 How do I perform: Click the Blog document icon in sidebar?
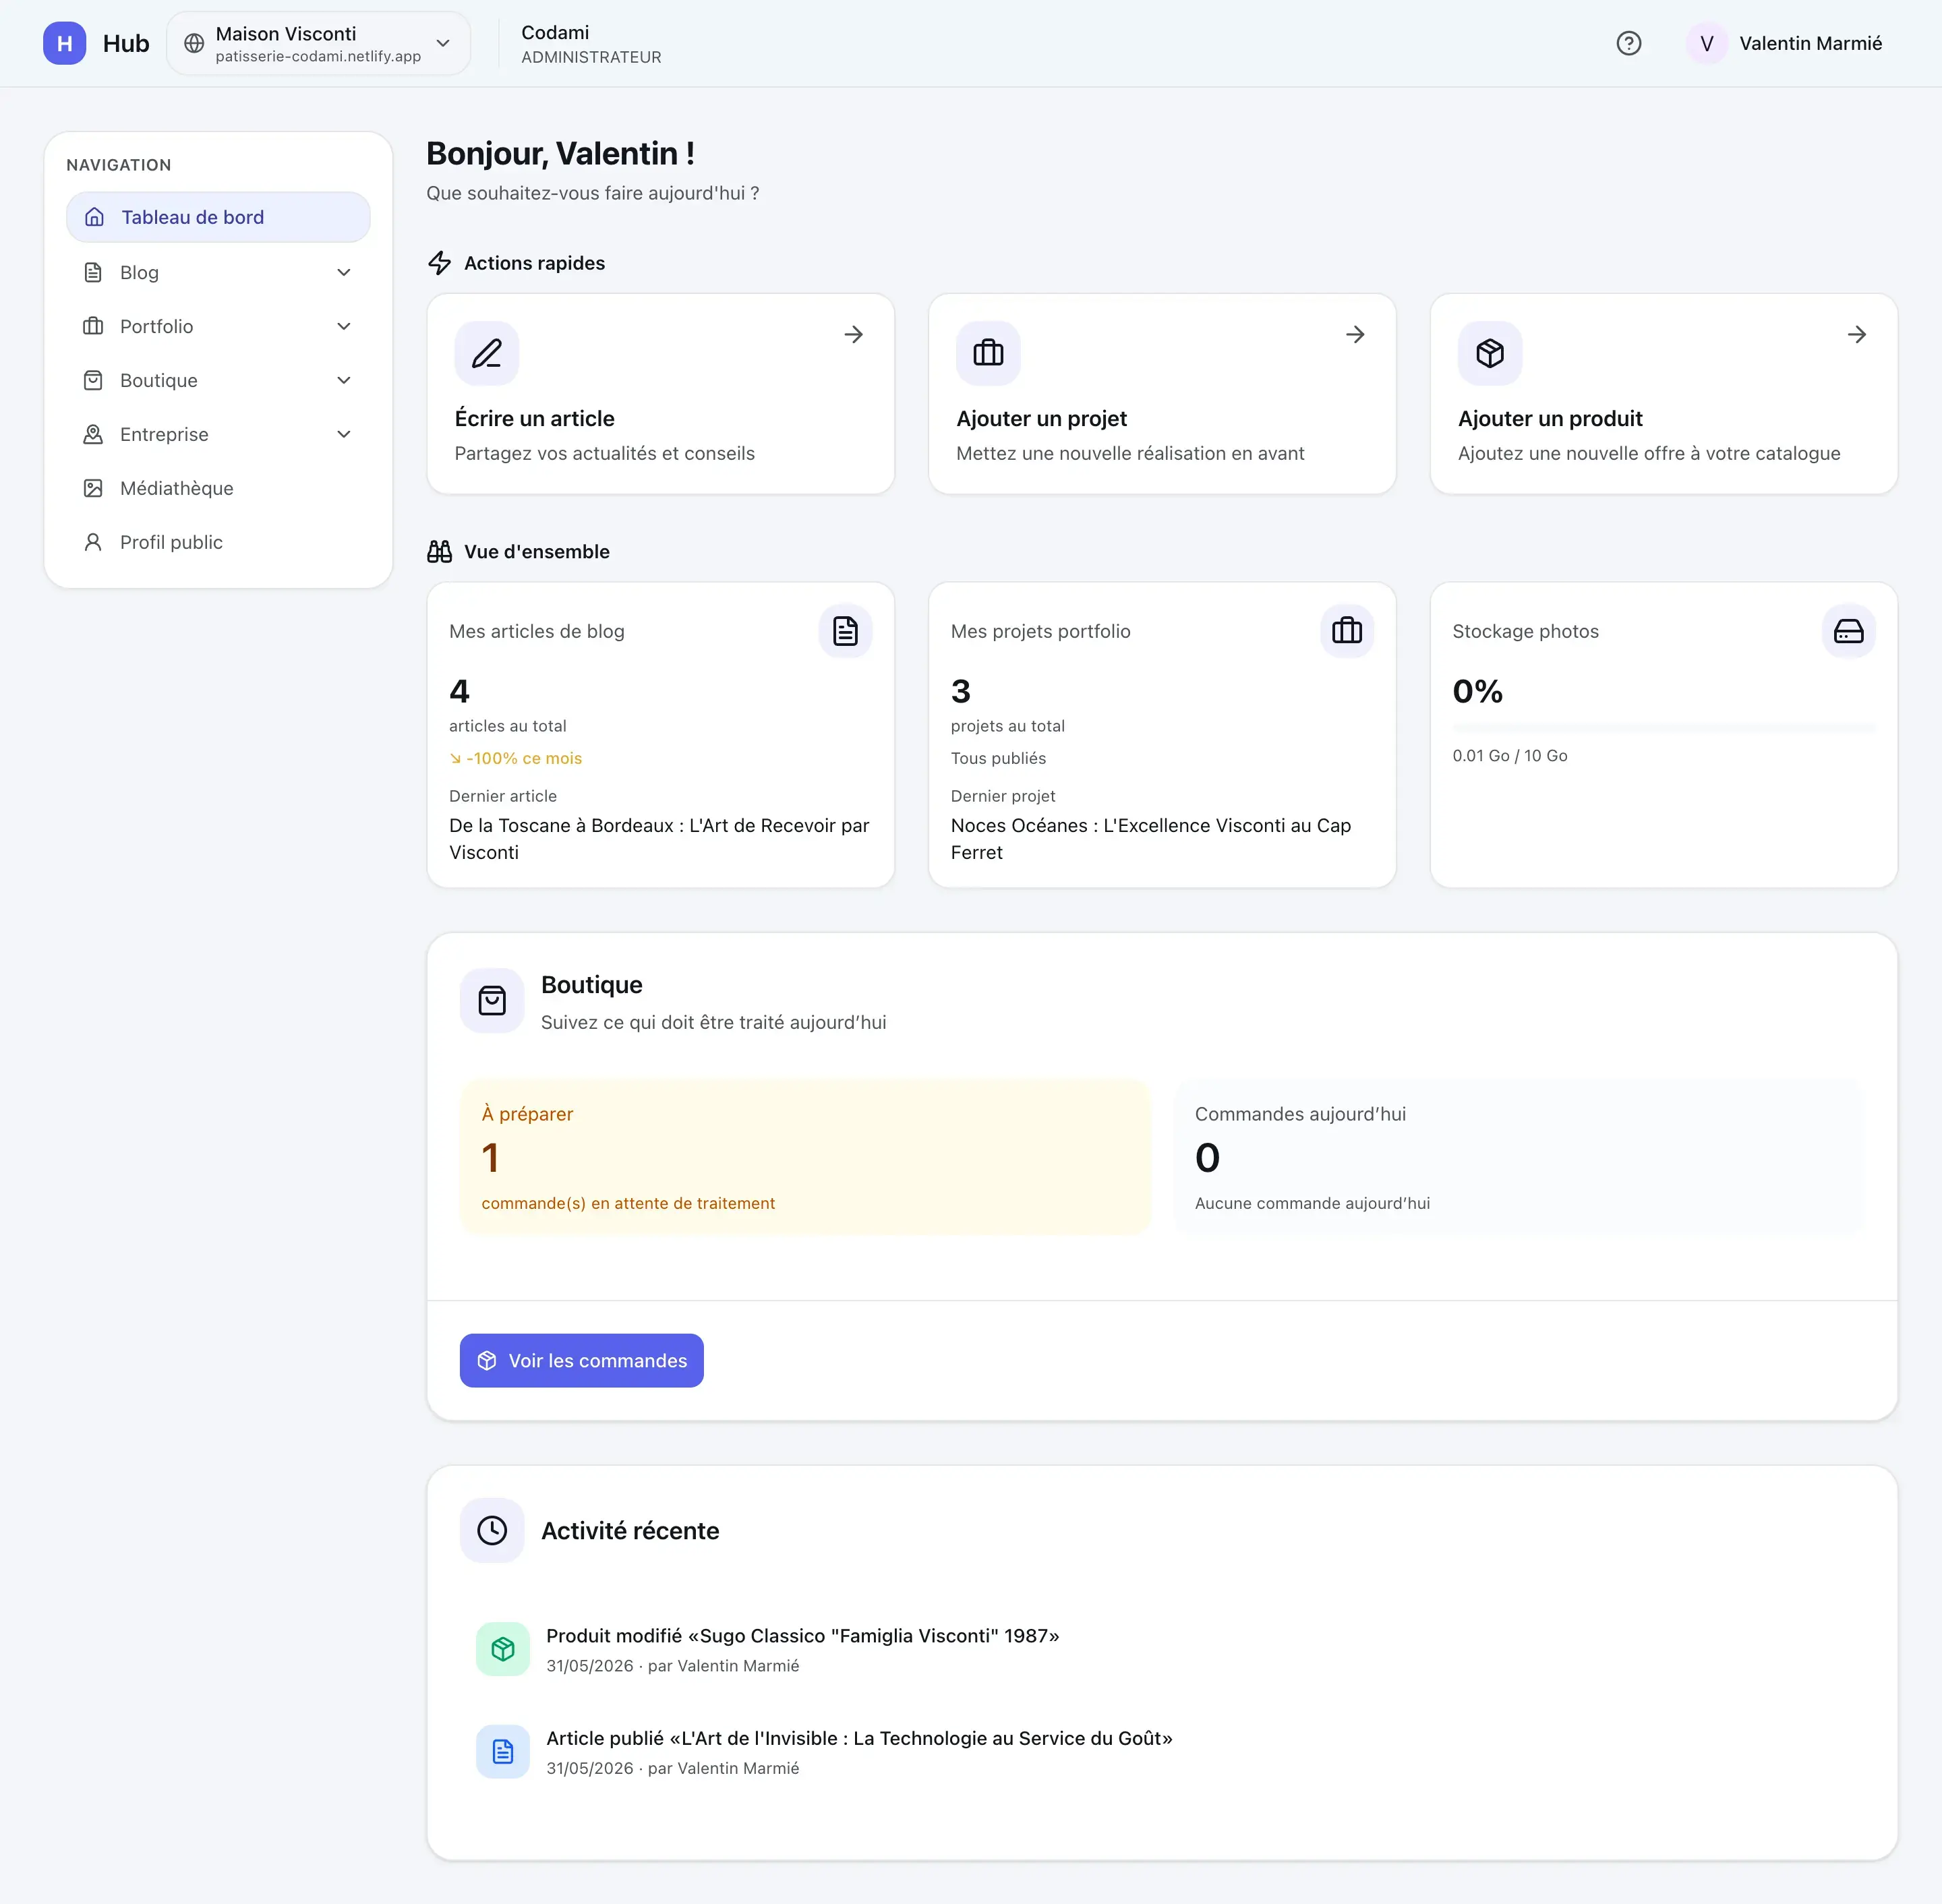(x=93, y=272)
